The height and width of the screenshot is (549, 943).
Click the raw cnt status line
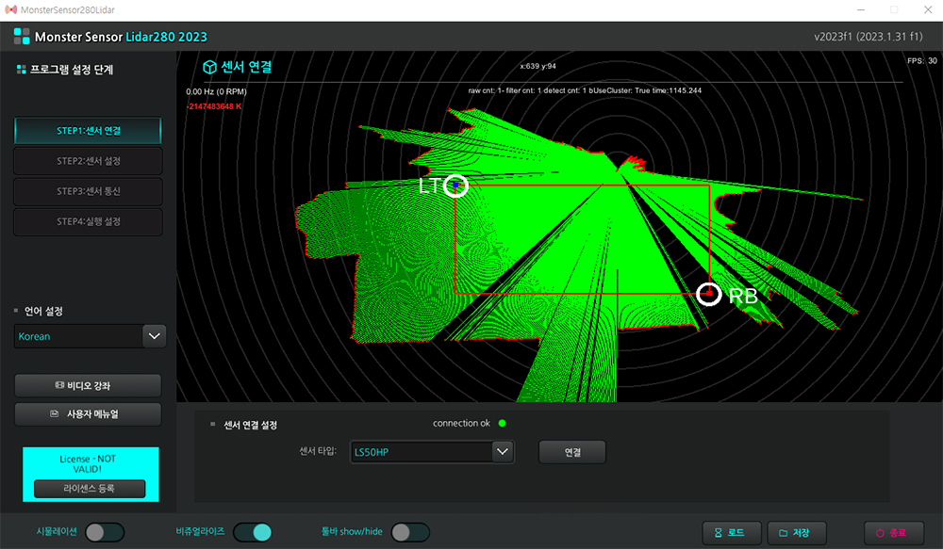pyautogui.click(x=585, y=90)
